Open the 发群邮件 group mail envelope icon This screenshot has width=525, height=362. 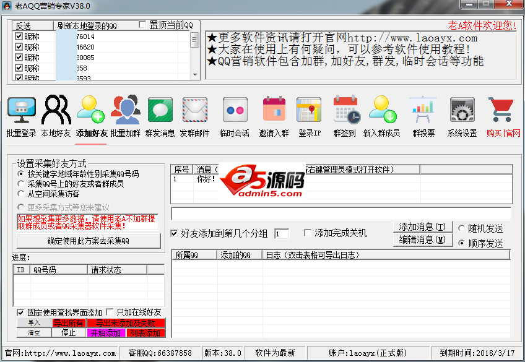pyautogui.click(x=194, y=111)
